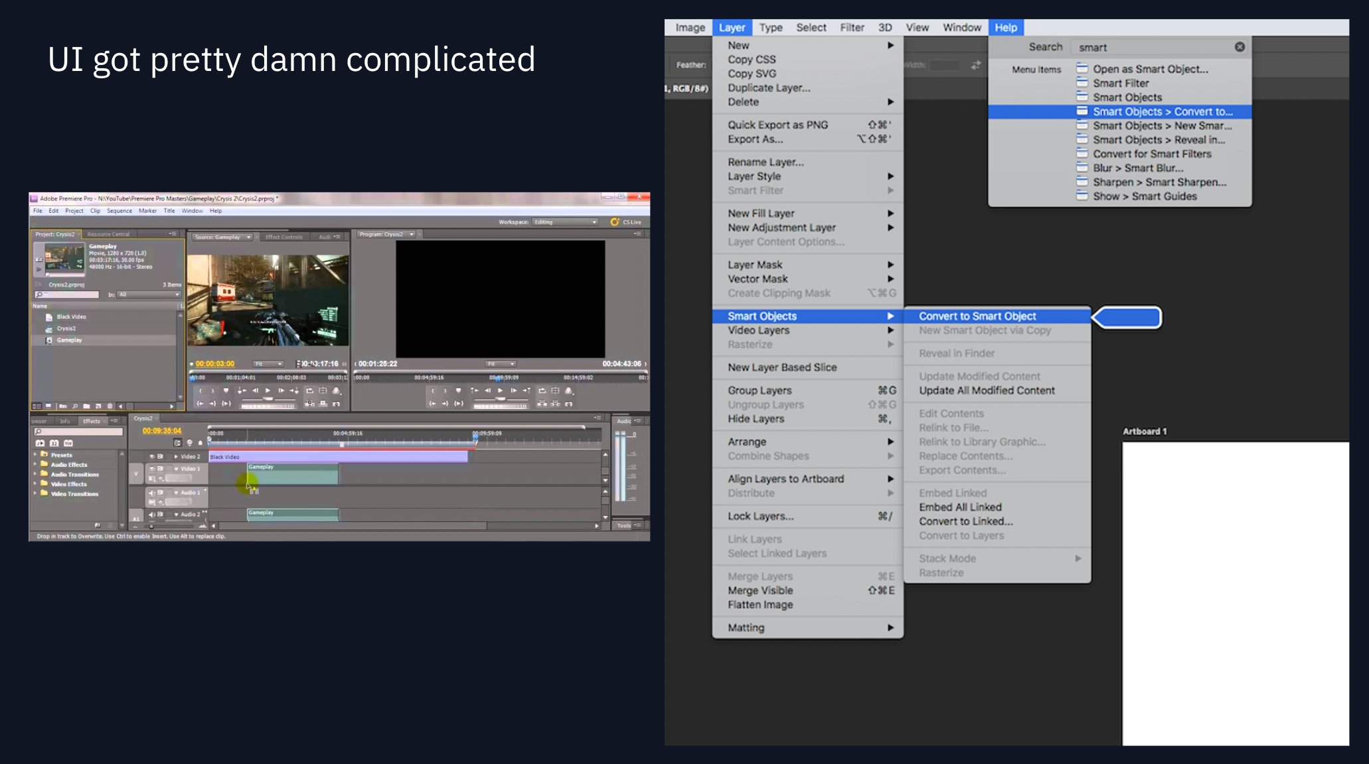This screenshot has height=764, width=1369.
Task: Choose Convert to Smart Object in Photoshop submenu
Action: point(977,316)
